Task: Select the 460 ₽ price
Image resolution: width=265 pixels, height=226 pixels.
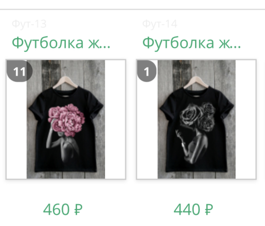Action: 63,210
